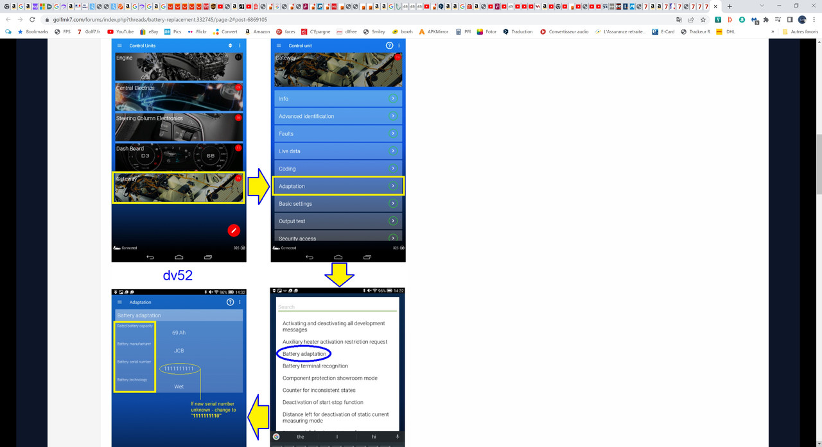The height and width of the screenshot is (447, 822).
Task: Switch to the first browser tab
Action: pyautogui.click(x=5, y=6)
